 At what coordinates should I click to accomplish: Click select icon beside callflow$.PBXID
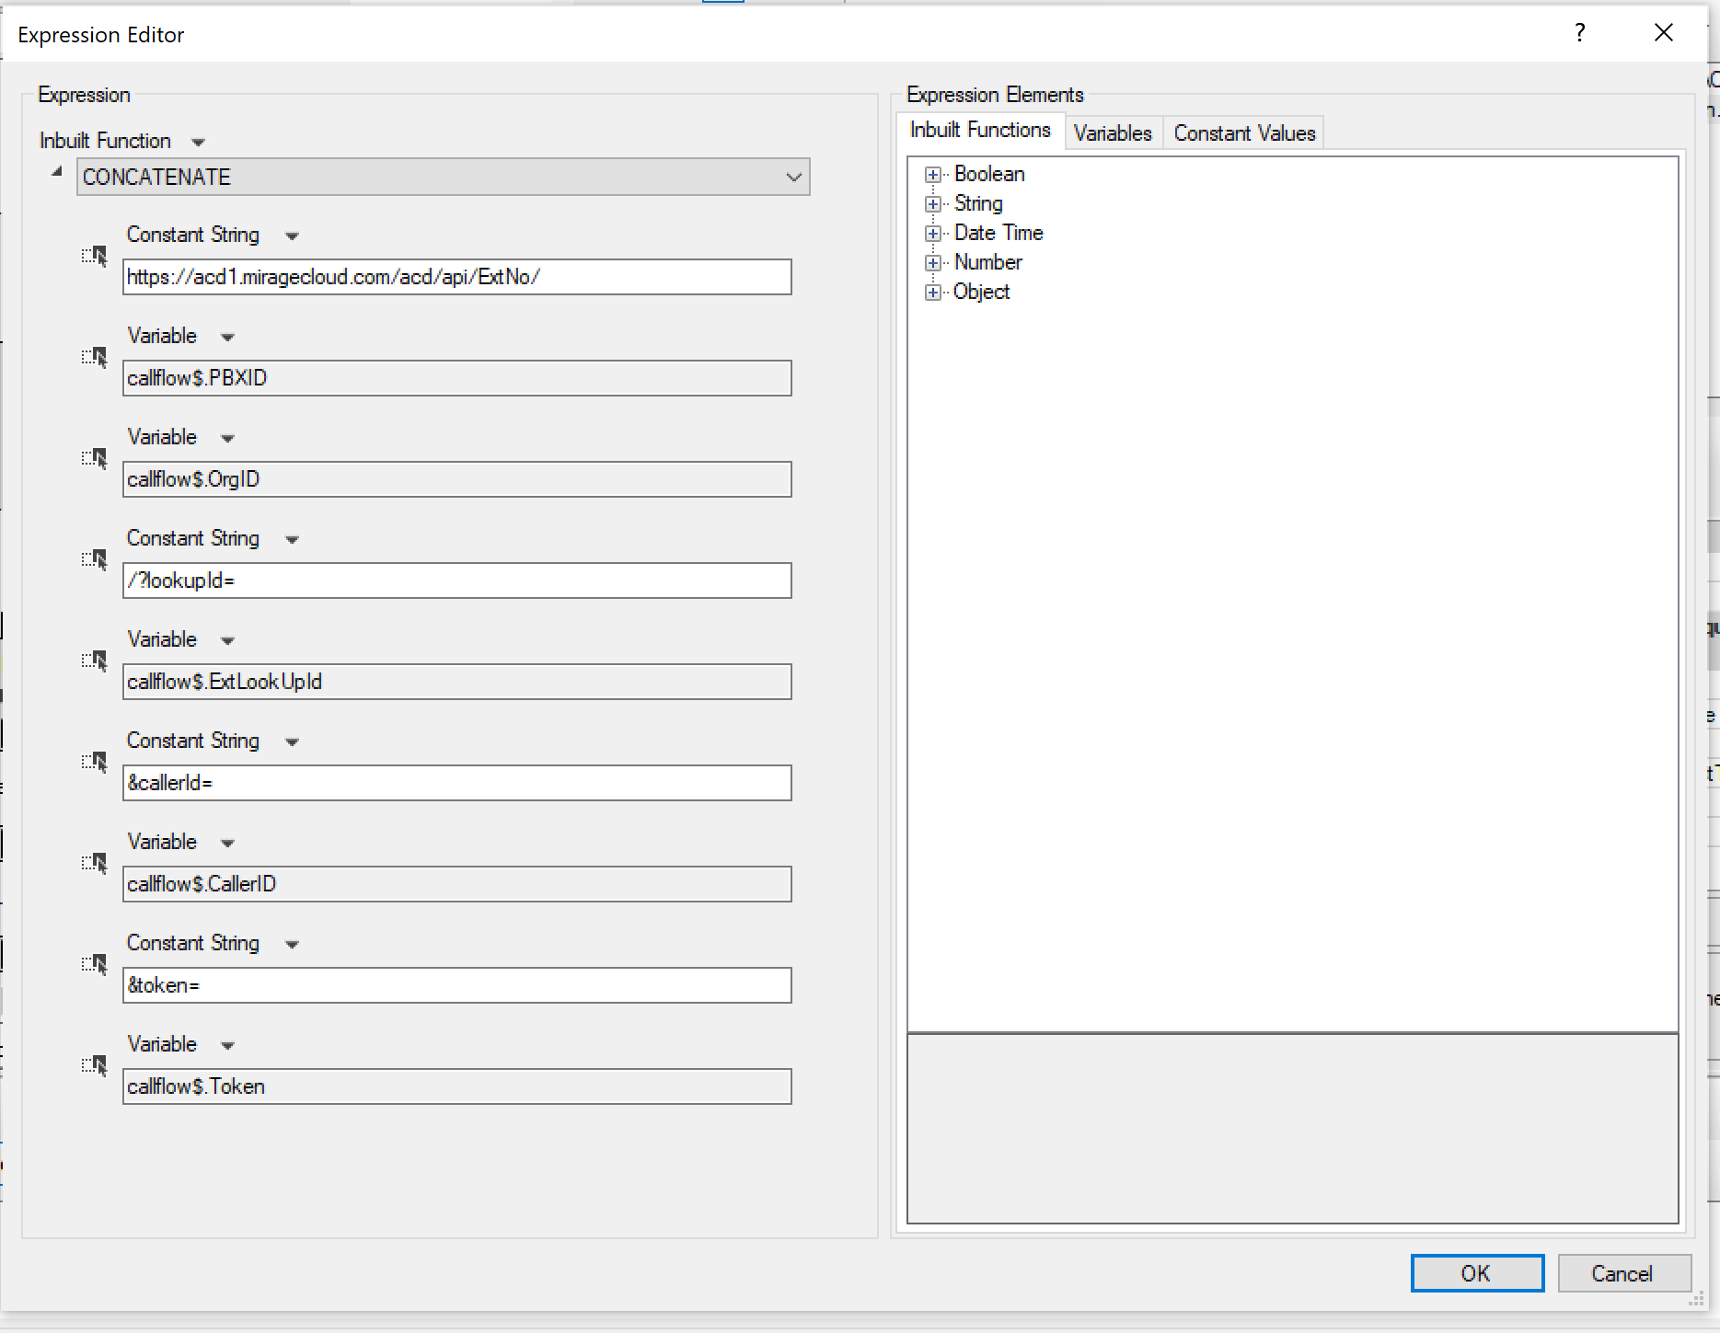pyautogui.click(x=95, y=357)
